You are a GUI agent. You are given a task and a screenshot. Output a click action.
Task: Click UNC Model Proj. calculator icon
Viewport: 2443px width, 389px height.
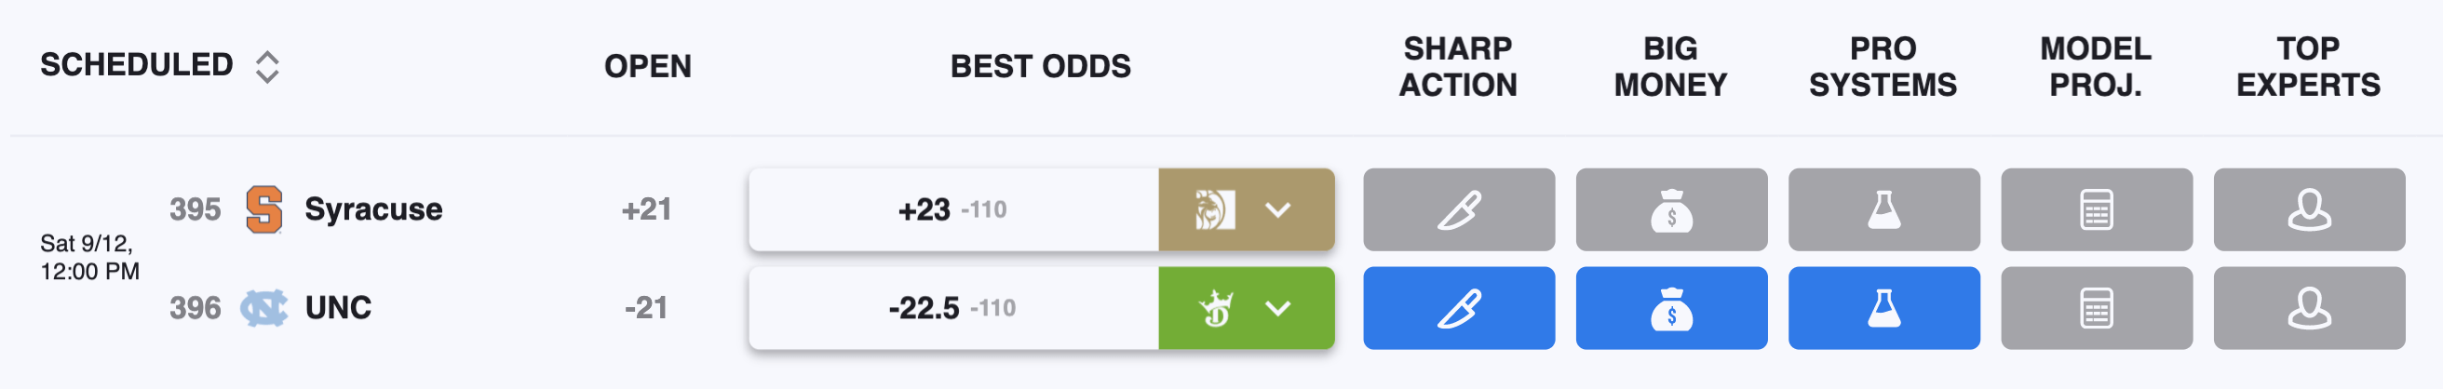[2096, 308]
